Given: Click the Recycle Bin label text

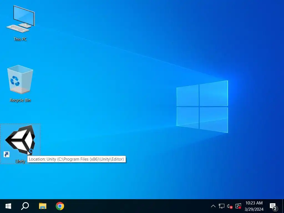Looking at the screenshot, I should pyautogui.click(x=20, y=100).
